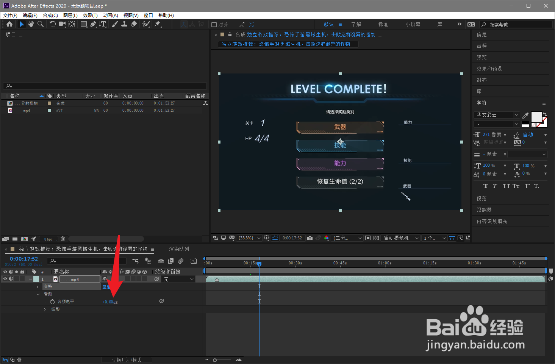Select the Zoom magnifier tool

click(x=40, y=24)
